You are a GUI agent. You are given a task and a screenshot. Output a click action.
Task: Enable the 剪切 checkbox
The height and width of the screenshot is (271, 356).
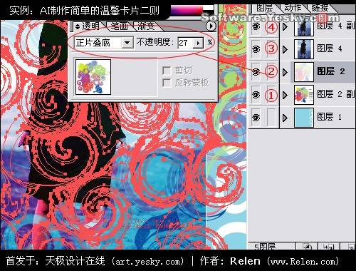tap(167, 71)
